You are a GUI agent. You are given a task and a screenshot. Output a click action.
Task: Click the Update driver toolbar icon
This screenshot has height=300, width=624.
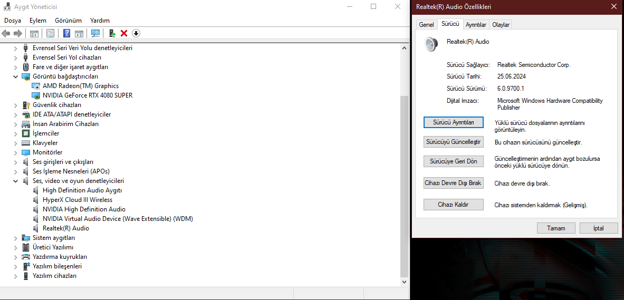[113, 33]
